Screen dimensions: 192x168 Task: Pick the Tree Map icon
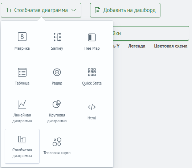pyautogui.click(x=92, y=37)
